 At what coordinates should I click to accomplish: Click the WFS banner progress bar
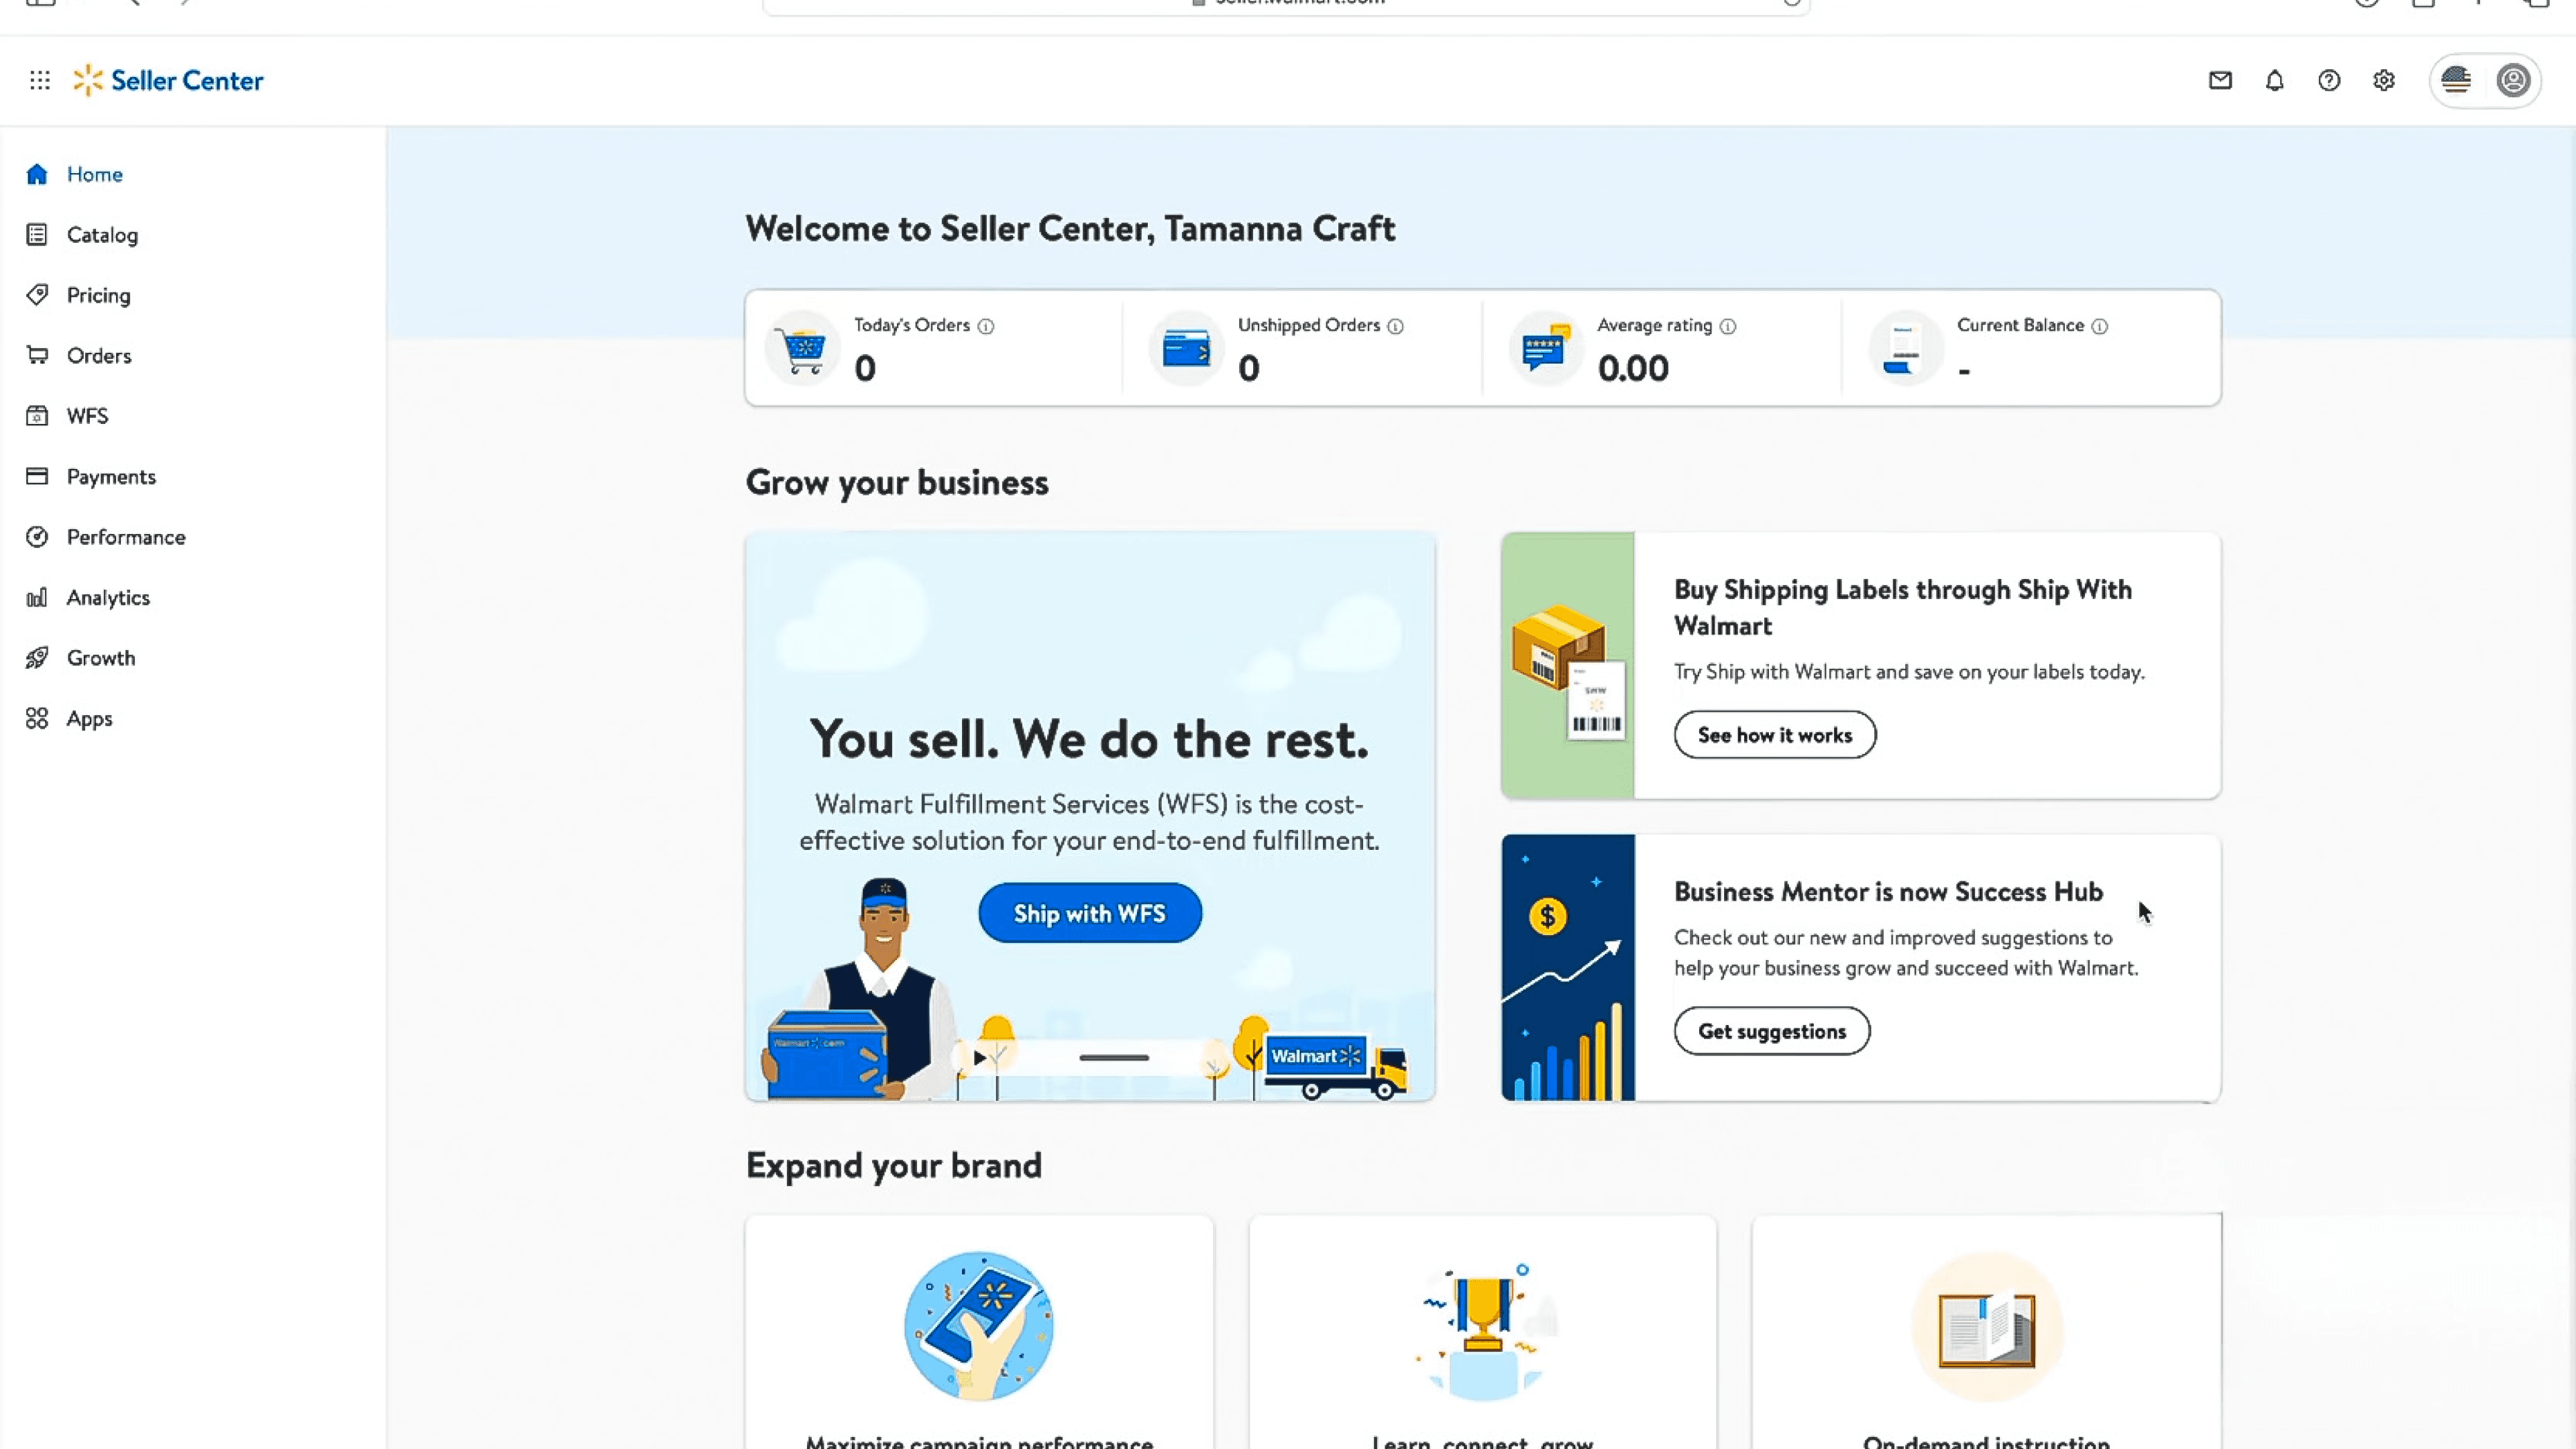click(1114, 1058)
